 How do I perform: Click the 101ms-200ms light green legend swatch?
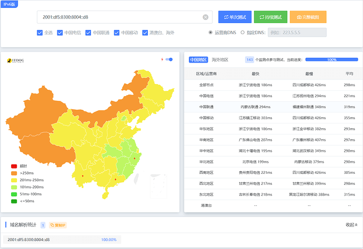(14, 187)
